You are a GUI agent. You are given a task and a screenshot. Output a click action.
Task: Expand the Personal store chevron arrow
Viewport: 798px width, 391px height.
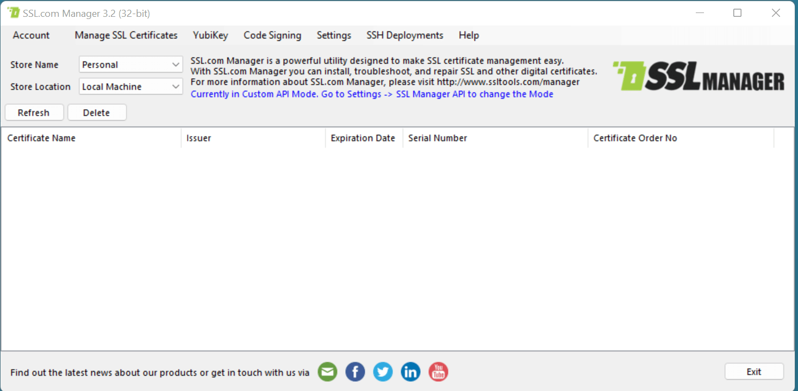tap(176, 64)
